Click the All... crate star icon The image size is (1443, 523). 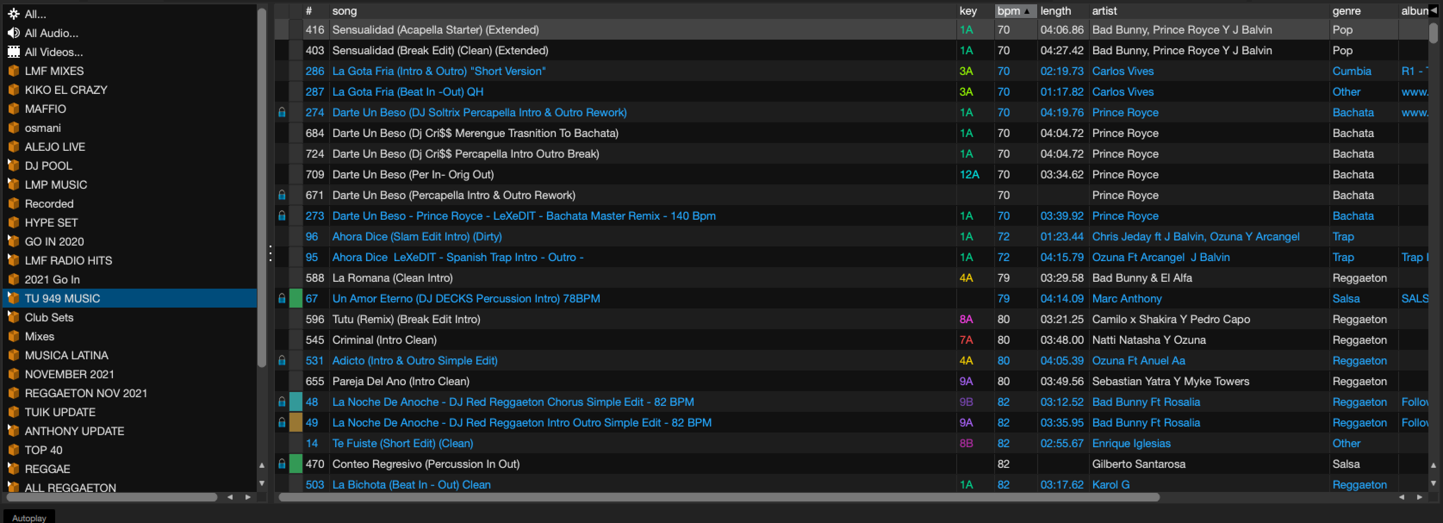pos(13,14)
